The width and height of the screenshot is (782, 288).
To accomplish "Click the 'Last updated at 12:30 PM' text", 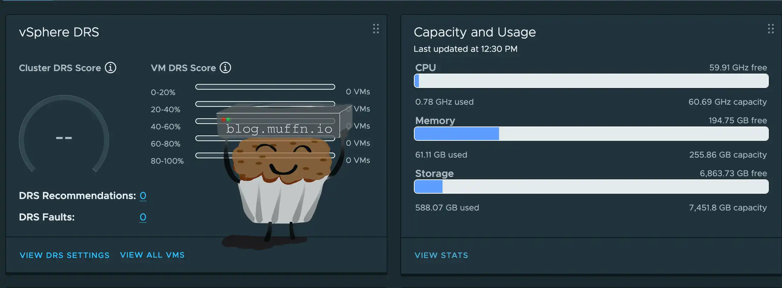I will coord(465,49).
